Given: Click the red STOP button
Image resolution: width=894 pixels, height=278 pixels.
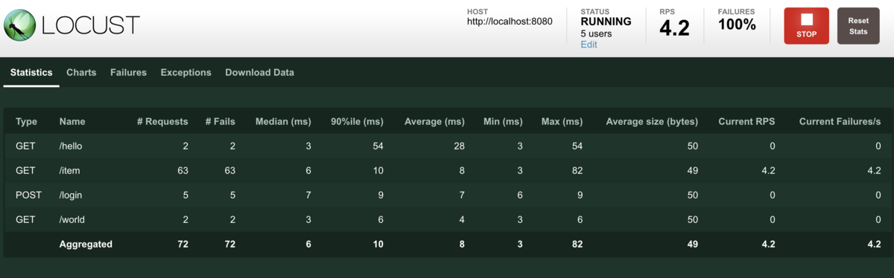Looking at the screenshot, I should tap(806, 26).
